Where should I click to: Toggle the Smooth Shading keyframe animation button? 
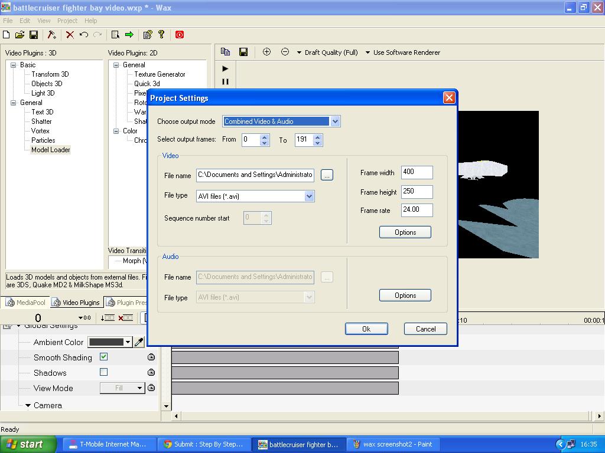[x=151, y=357]
